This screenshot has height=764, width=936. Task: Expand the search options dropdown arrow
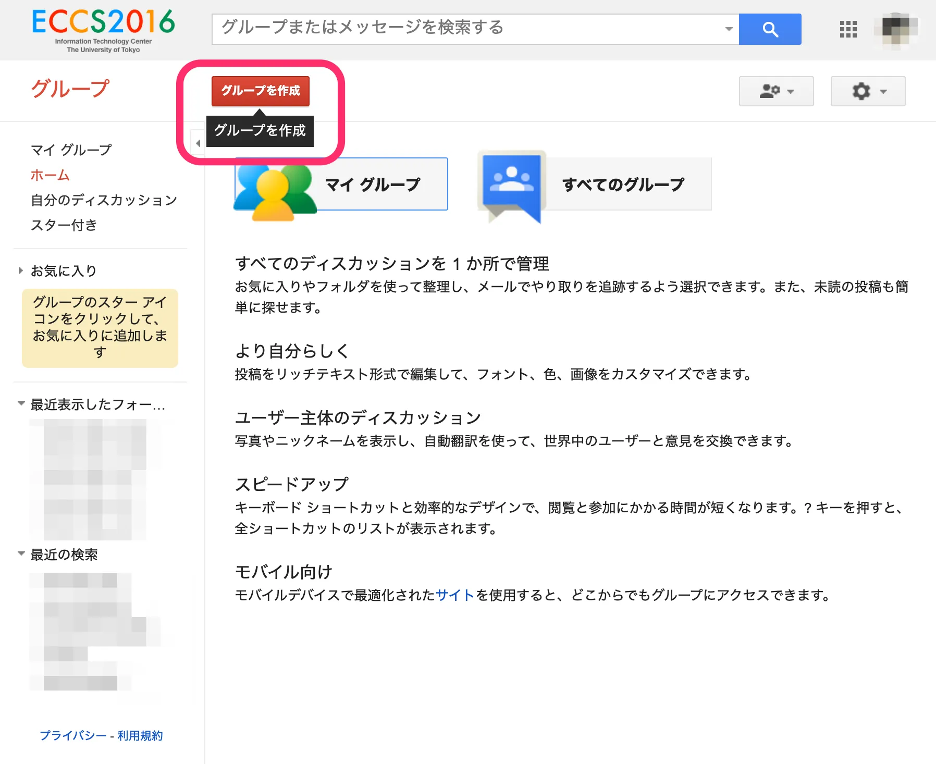point(729,29)
